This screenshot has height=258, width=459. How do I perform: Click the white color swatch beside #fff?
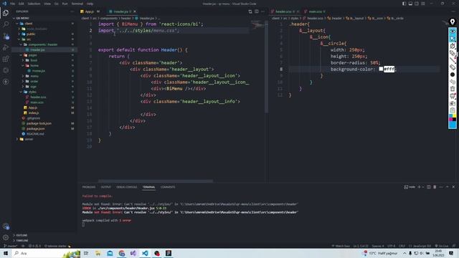(x=381, y=69)
